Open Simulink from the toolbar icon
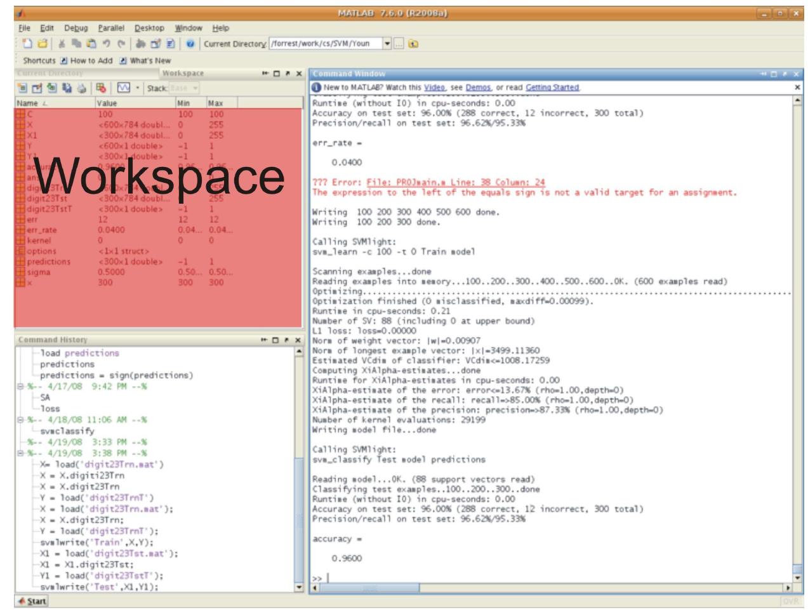 [x=140, y=44]
